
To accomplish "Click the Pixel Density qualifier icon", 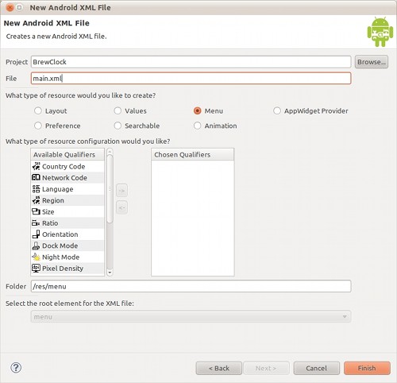I will (x=36, y=269).
